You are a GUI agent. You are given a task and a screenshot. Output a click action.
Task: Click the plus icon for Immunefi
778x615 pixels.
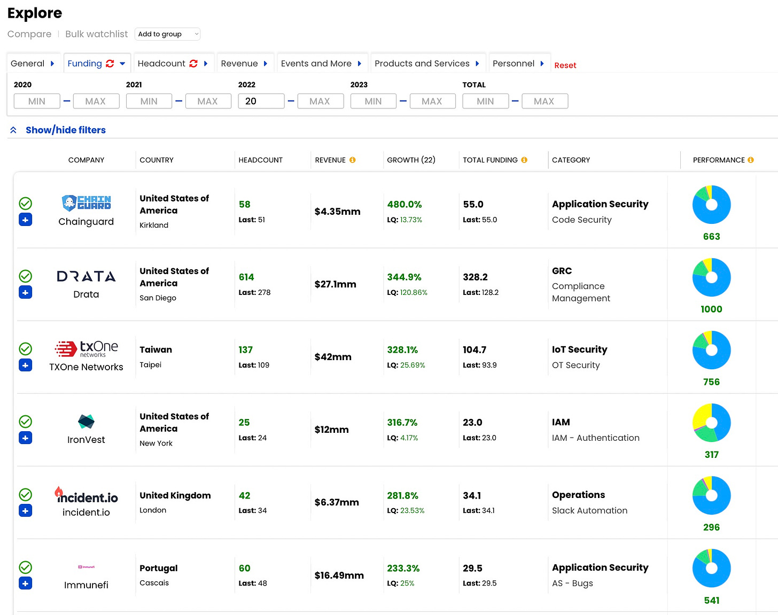tap(26, 583)
